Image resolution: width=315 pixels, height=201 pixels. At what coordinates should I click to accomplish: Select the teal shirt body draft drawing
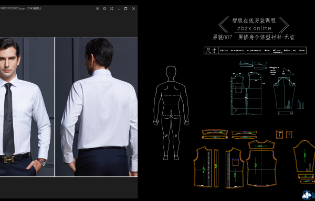tap(246, 94)
